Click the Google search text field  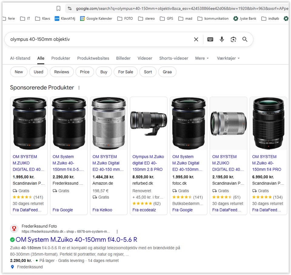(x=100, y=39)
